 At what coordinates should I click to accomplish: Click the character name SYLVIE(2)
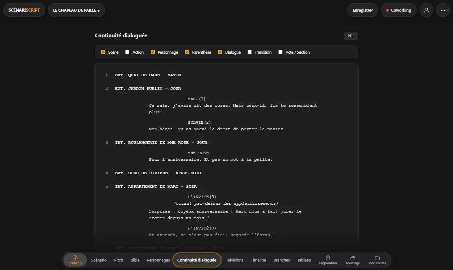[x=199, y=122]
